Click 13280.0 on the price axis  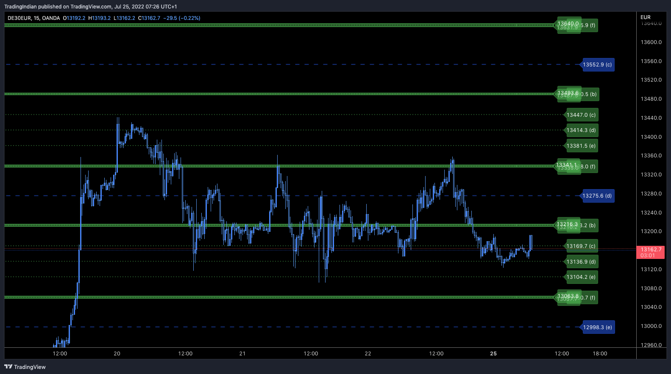[x=651, y=194]
